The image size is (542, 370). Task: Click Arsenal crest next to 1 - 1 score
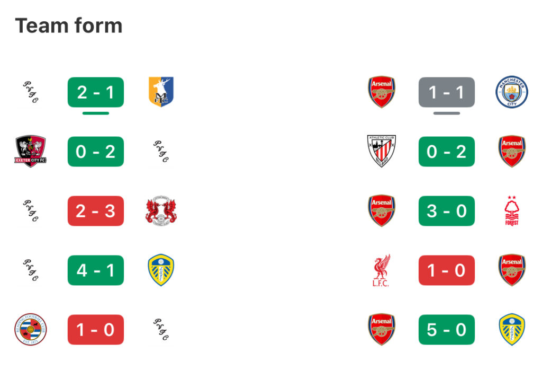pyautogui.click(x=381, y=92)
